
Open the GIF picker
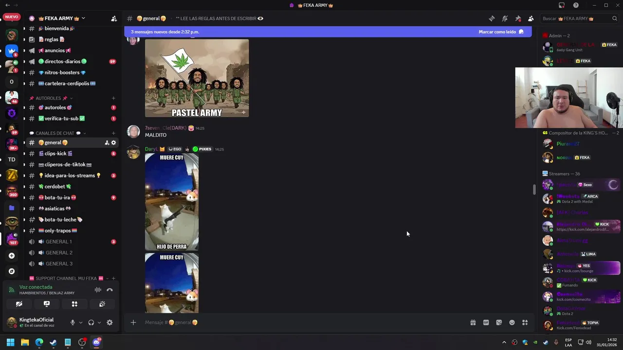tap(486, 322)
